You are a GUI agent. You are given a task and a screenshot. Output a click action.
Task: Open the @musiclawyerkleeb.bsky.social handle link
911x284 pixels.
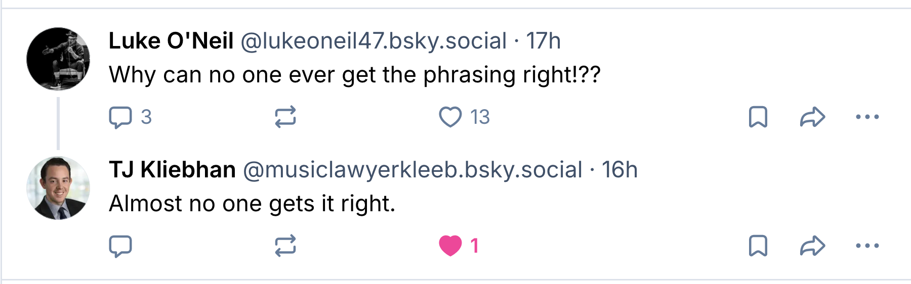coord(412,170)
